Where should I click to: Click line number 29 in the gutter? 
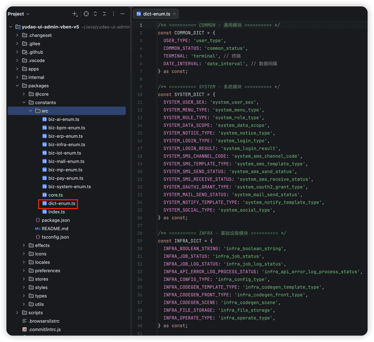point(140,241)
